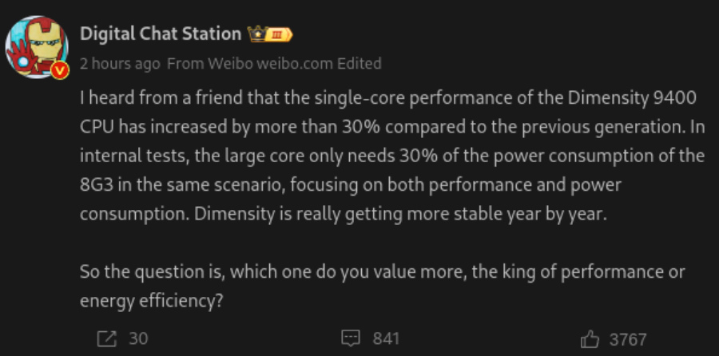Viewport: 719px width, 356px height.
Task: Like the post with the thumbs-up icon
Action: click(590, 339)
